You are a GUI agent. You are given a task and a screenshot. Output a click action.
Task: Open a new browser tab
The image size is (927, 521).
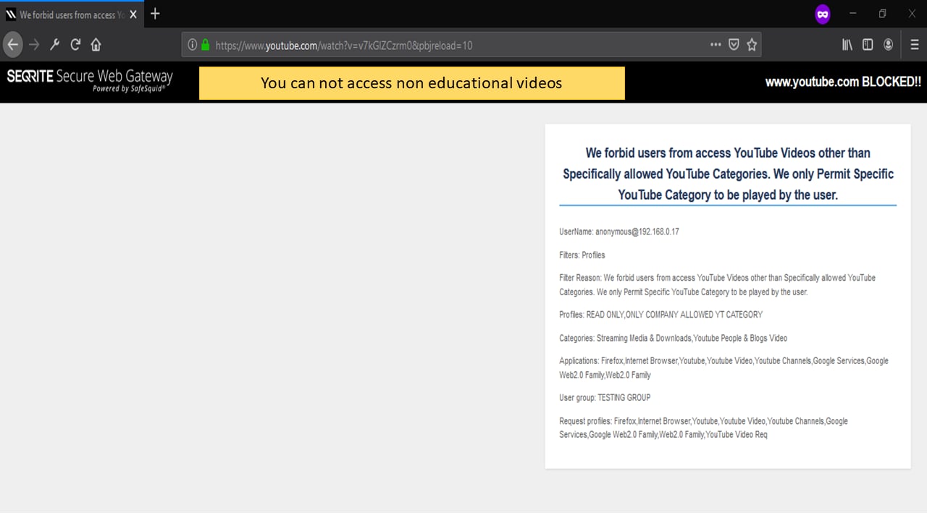tap(155, 14)
